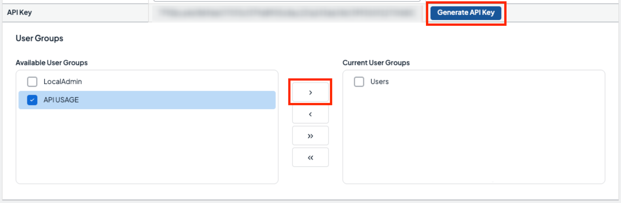The width and height of the screenshot is (621, 203).
Task: Click empty space in Current User Groups list
Action: (x=474, y=137)
